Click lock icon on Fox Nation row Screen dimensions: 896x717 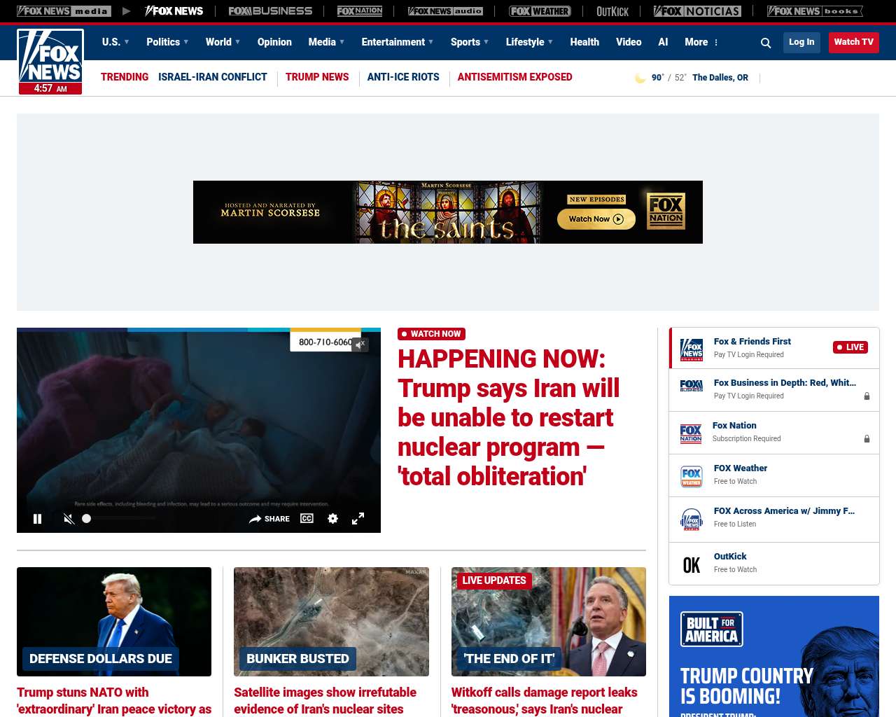(867, 439)
